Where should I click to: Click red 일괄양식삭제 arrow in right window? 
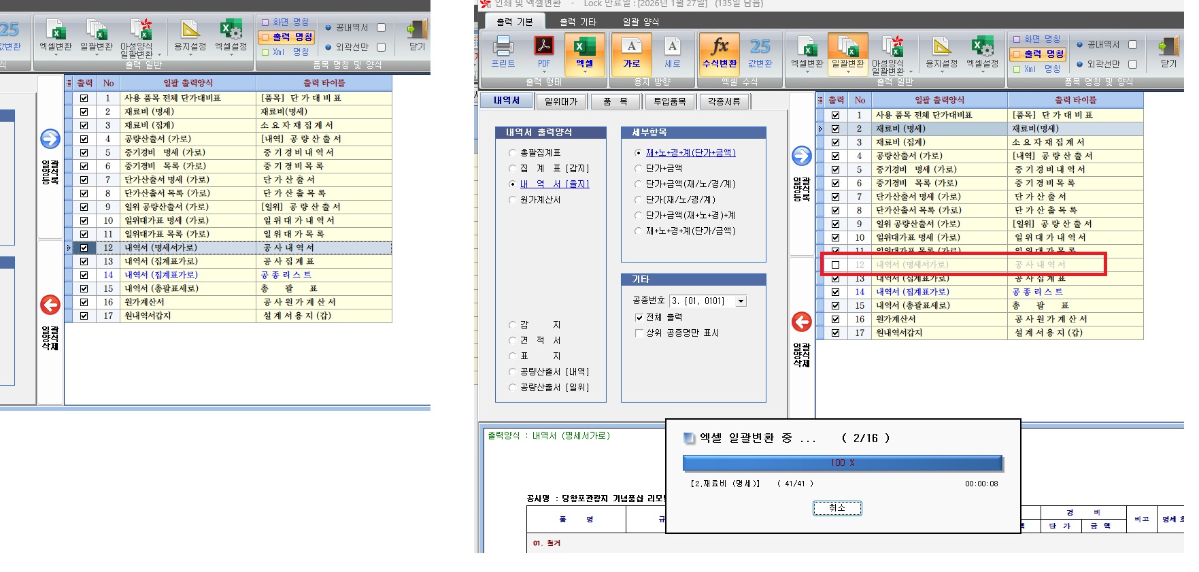pos(802,322)
